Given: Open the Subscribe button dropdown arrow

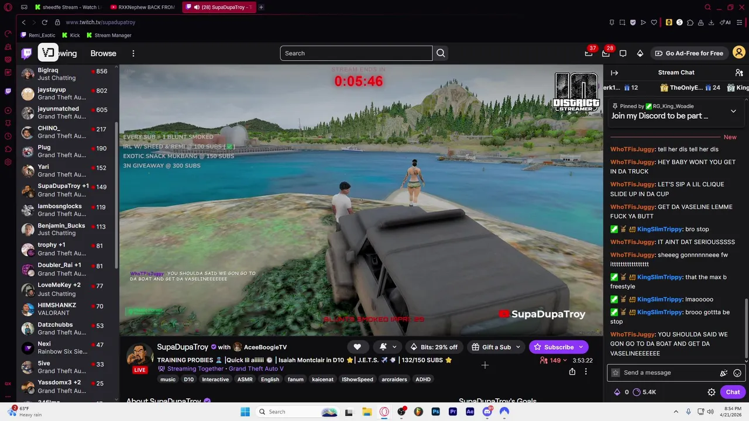Looking at the screenshot, I should click(x=580, y=347).
